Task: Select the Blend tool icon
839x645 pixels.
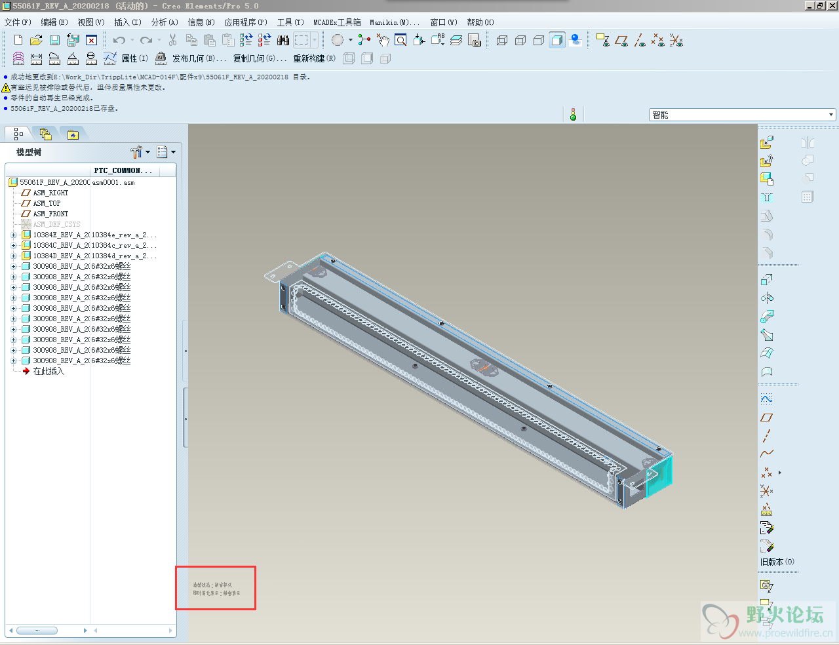Action: click(x=766, y=335)
